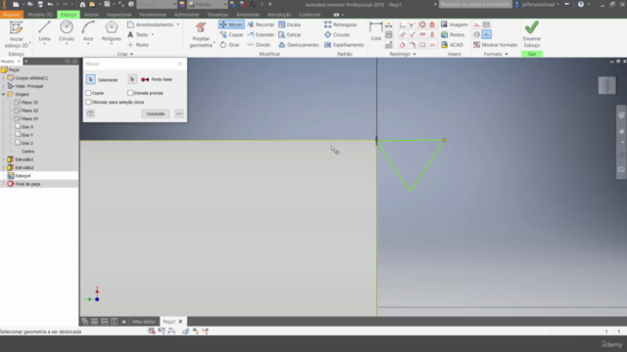Activate the Mover tool
The width and height of the screenshot is (627, 352).
(x=231, y=24)
